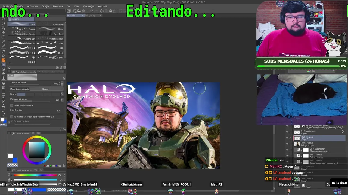Enable Pulverización continua checkbox
The width and height of the screenshot is (348, 195).
point(11,105)
